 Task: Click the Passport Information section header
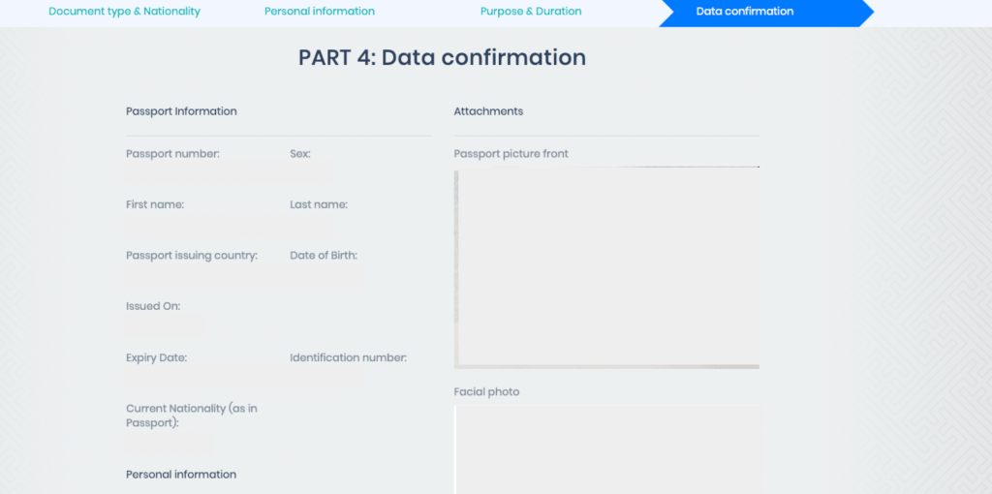(x=181, y=111)
